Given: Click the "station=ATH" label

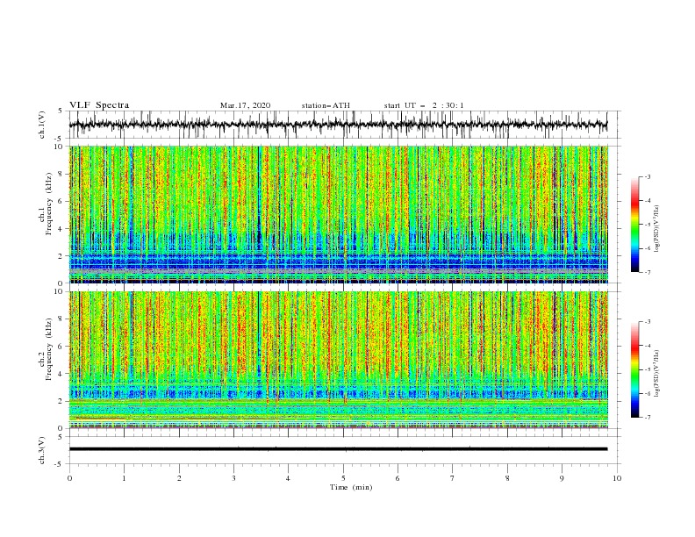Looking at the screenshot, I should tap(326, 105).
